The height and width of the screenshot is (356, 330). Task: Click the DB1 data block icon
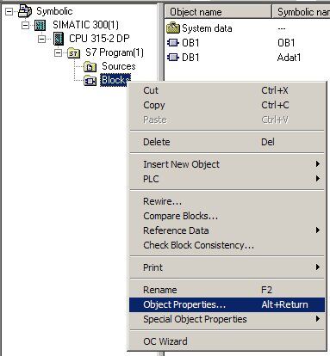(x=172, y=58)
